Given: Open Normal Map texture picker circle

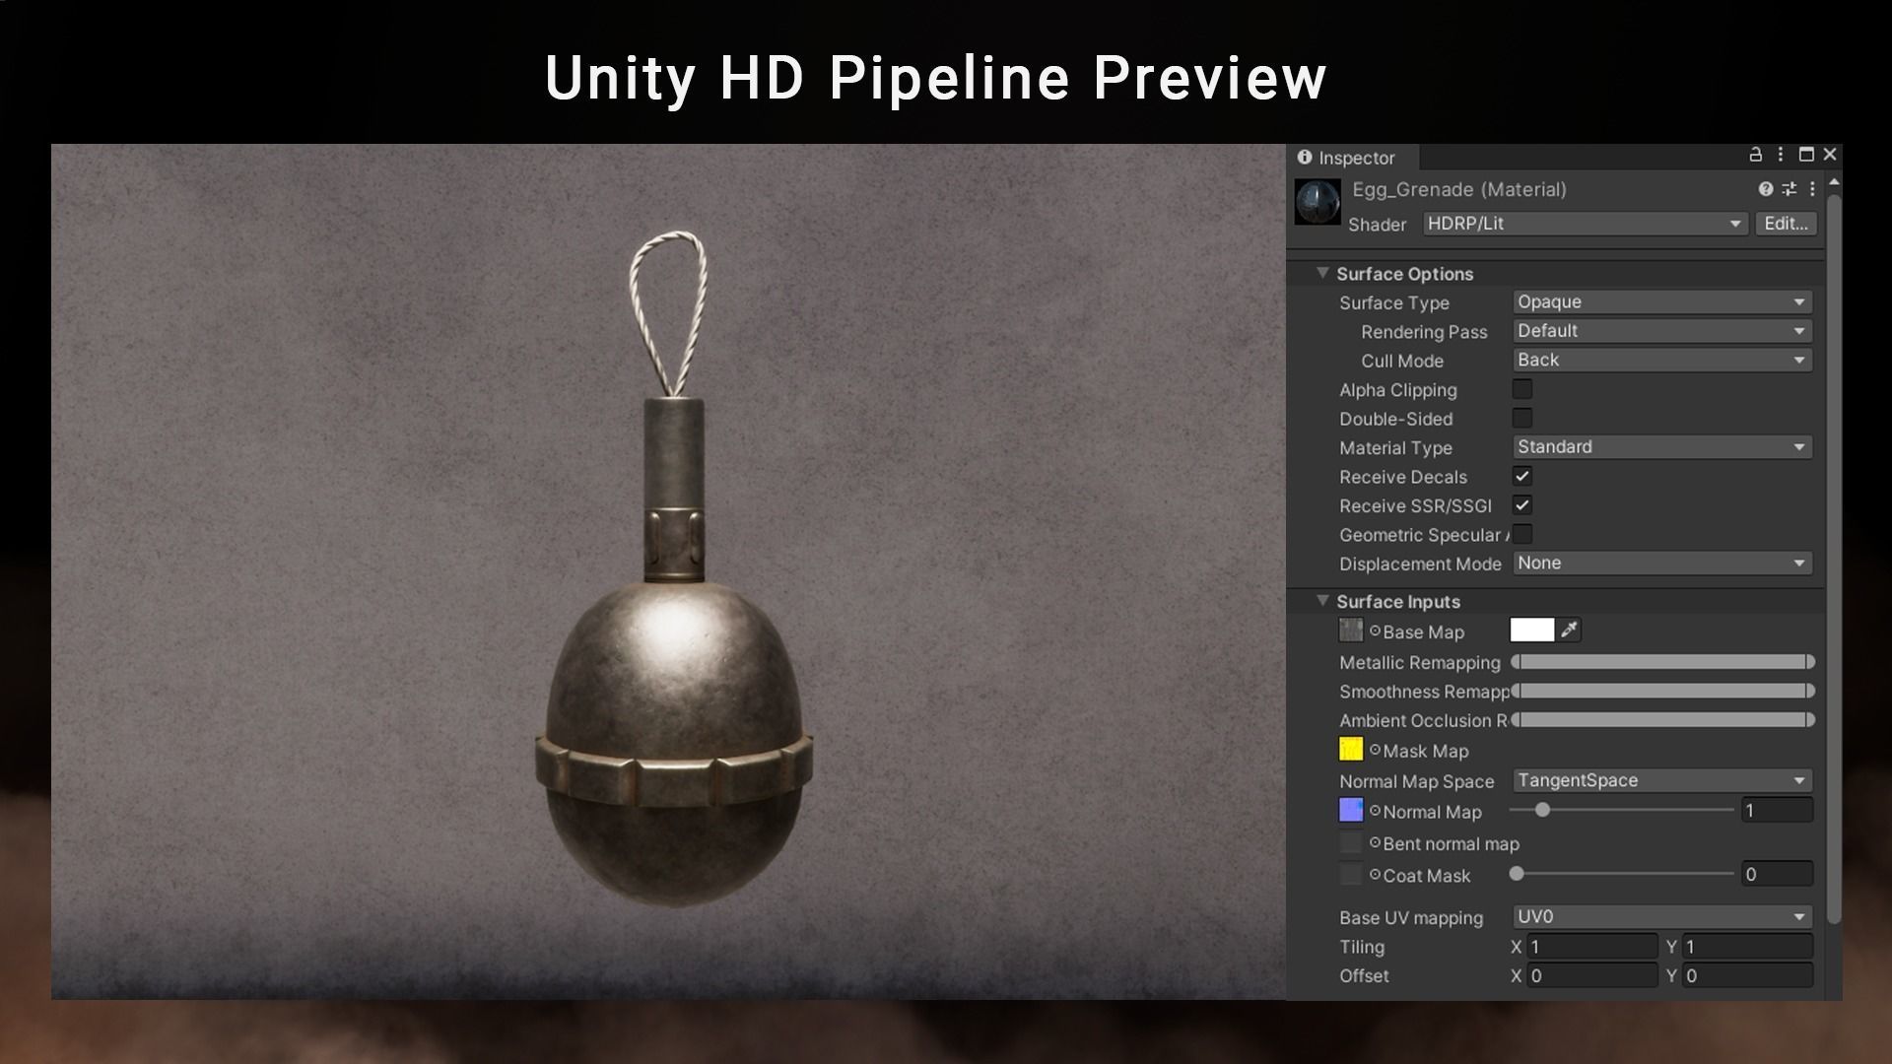Looking at the screenshot, I should point(1375,811).
